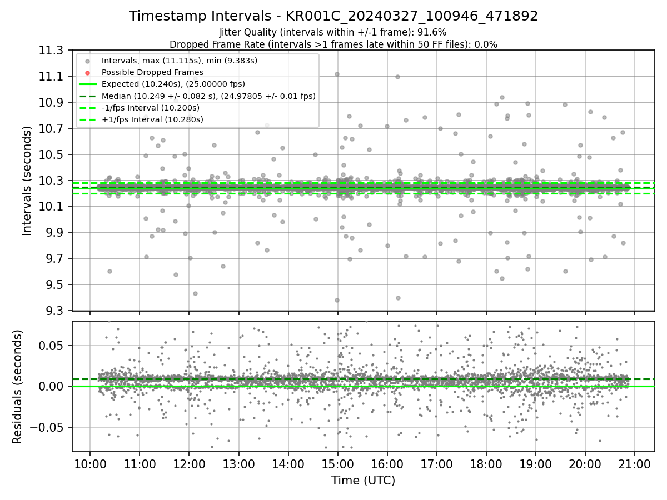Click the '9.7' y-axis tick label
The image size is (667, 500).
54,259
